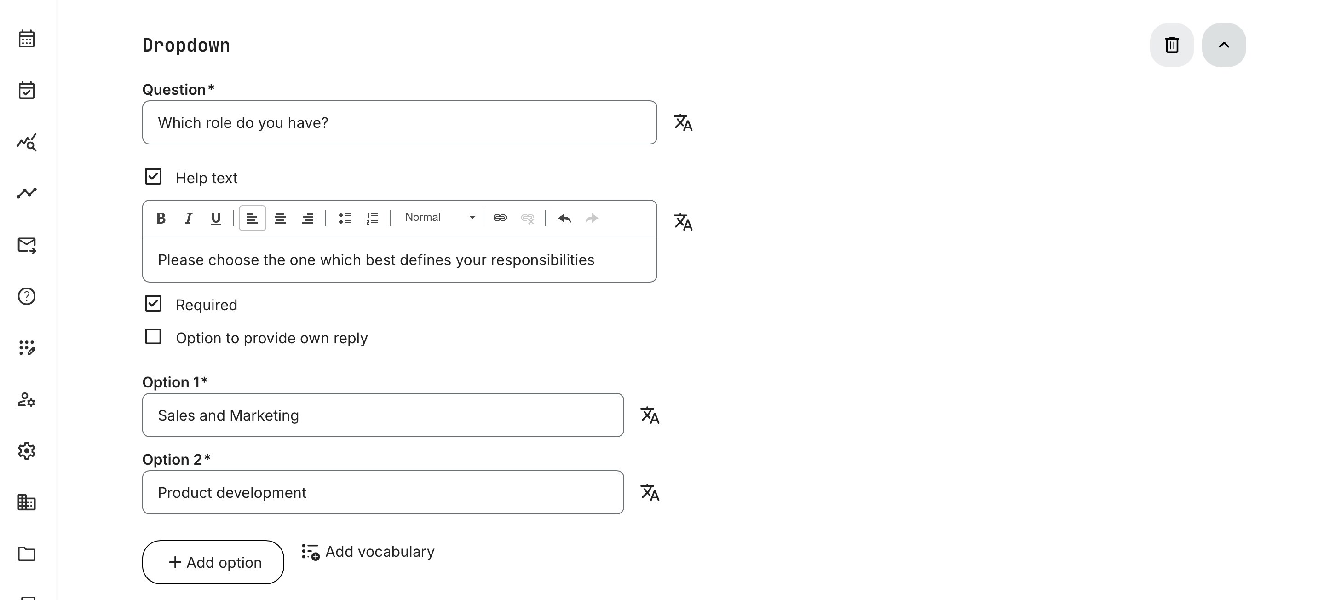Screen dimensions: 1324x600
Task: Apply italic formatting in help text
Action: [189, 219]
